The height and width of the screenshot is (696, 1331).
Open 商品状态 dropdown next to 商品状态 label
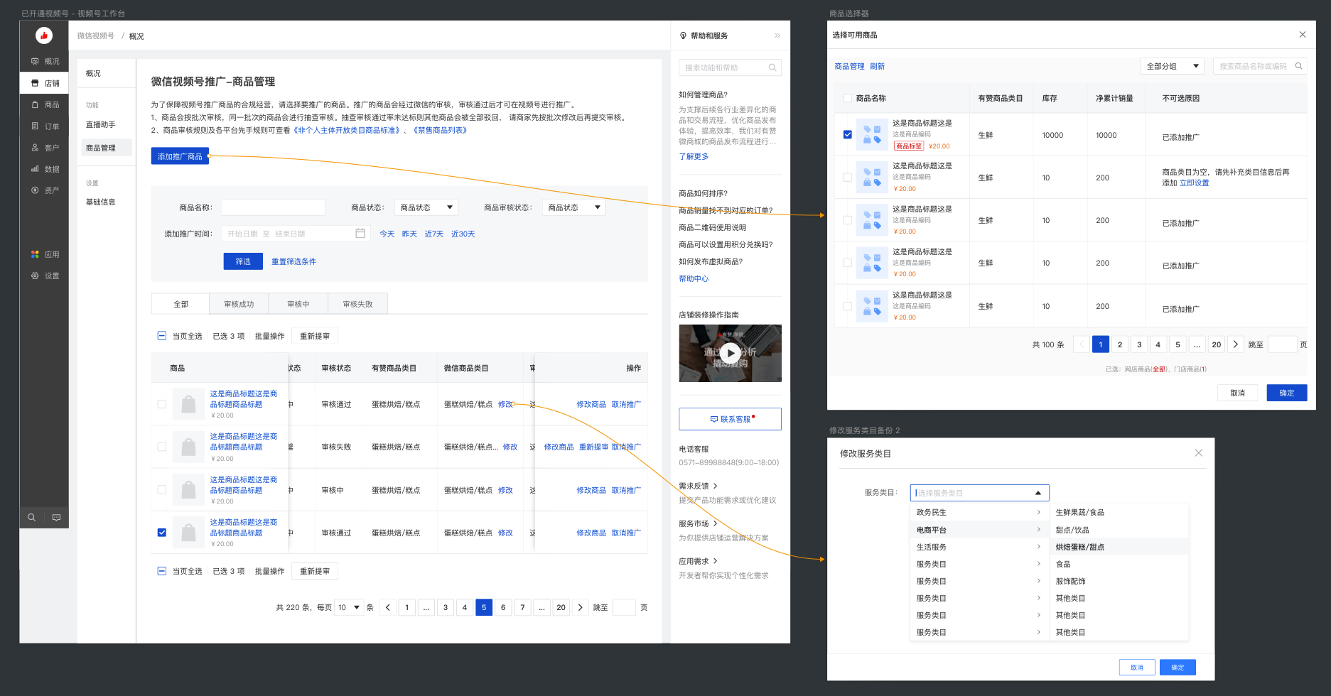[426, 207]
